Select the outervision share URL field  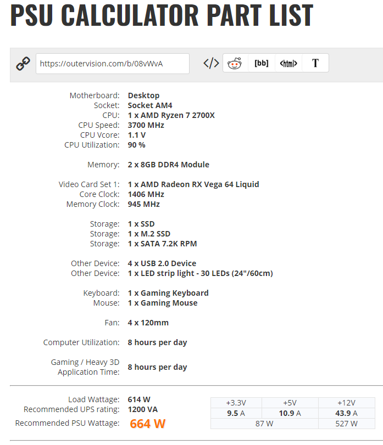click(113, 64)
